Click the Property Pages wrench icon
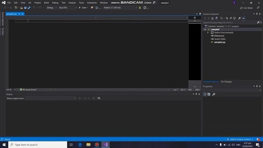 [214, 94]
